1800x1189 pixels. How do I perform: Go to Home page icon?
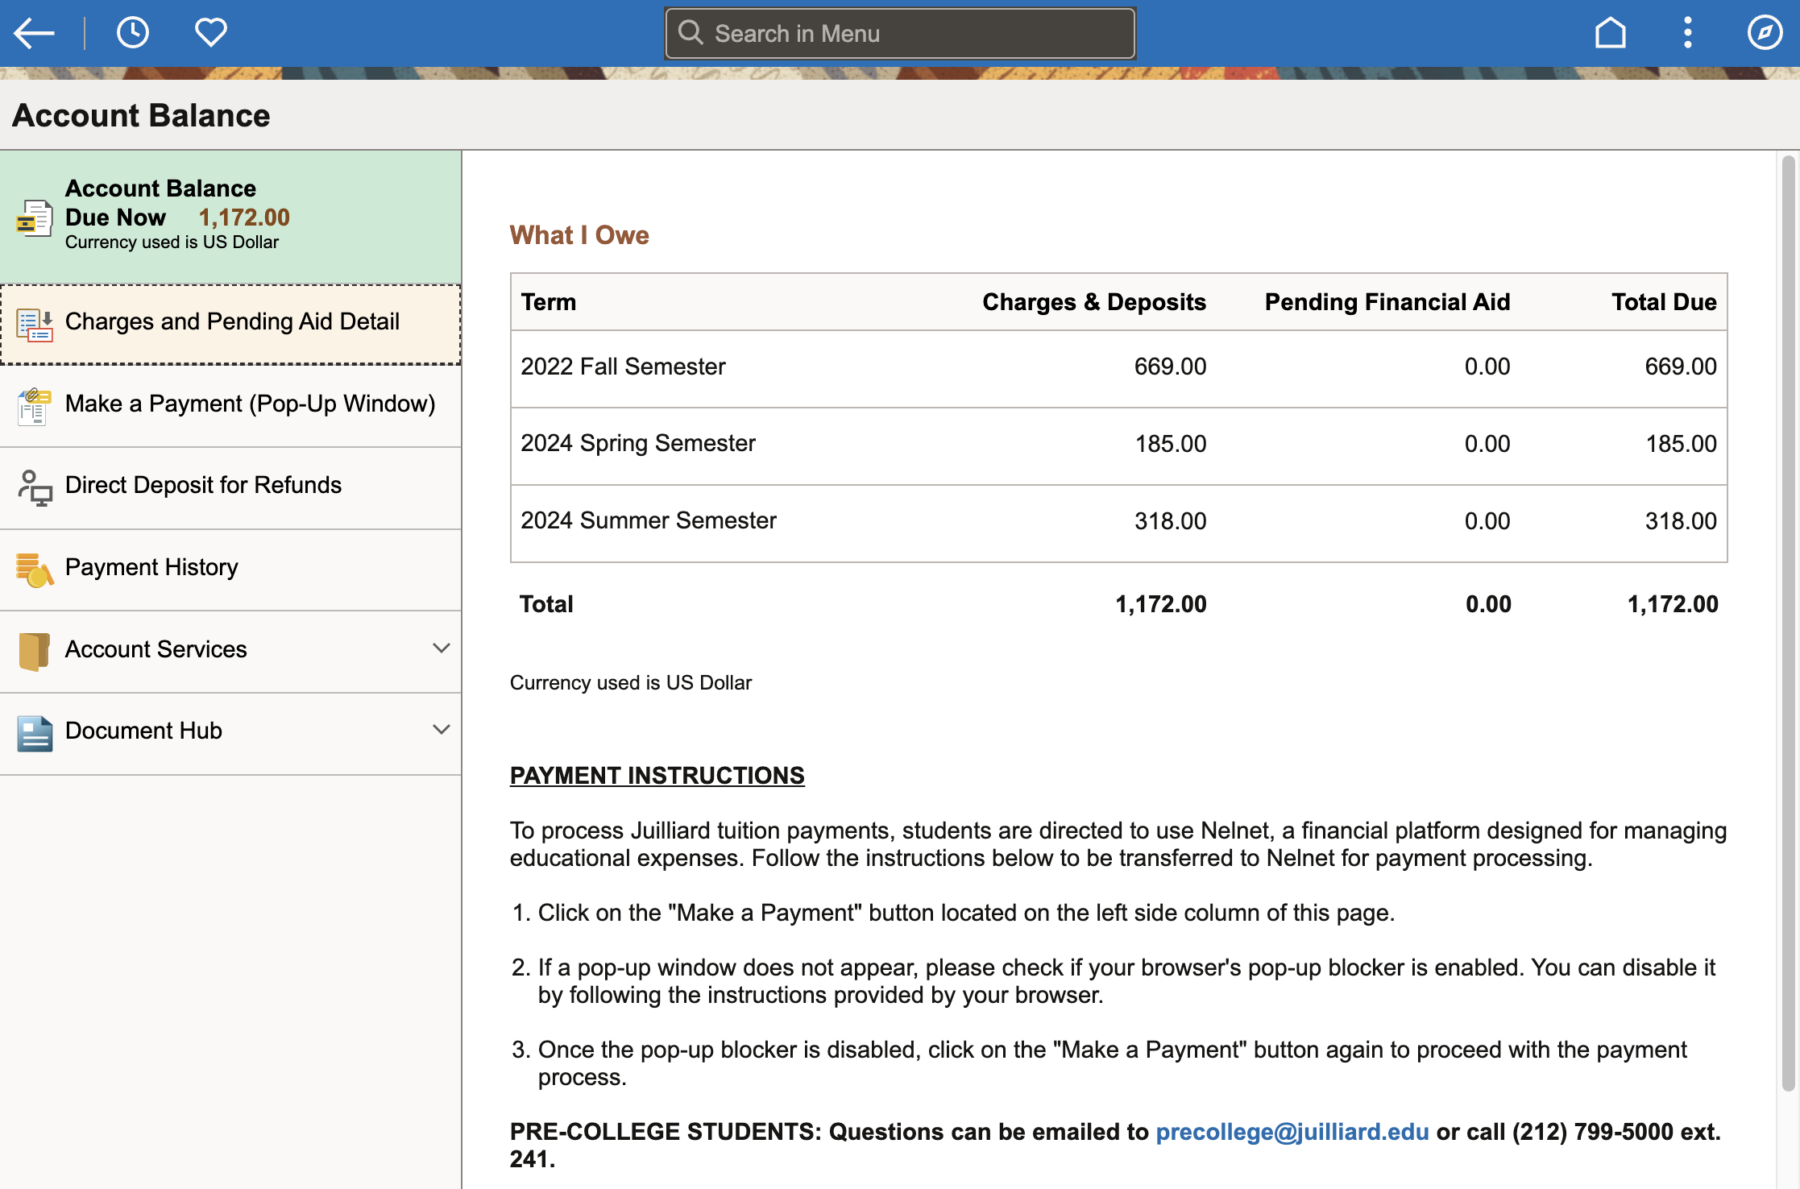point(1610,33)
